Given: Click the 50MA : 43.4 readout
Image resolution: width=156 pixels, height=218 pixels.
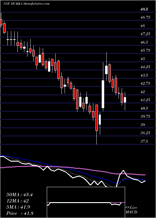Looking at the screenshot, I should 19,195.
